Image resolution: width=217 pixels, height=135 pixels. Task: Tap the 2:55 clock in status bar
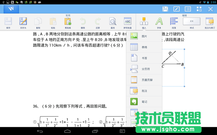pyautogui.click(x=213, y=2)
